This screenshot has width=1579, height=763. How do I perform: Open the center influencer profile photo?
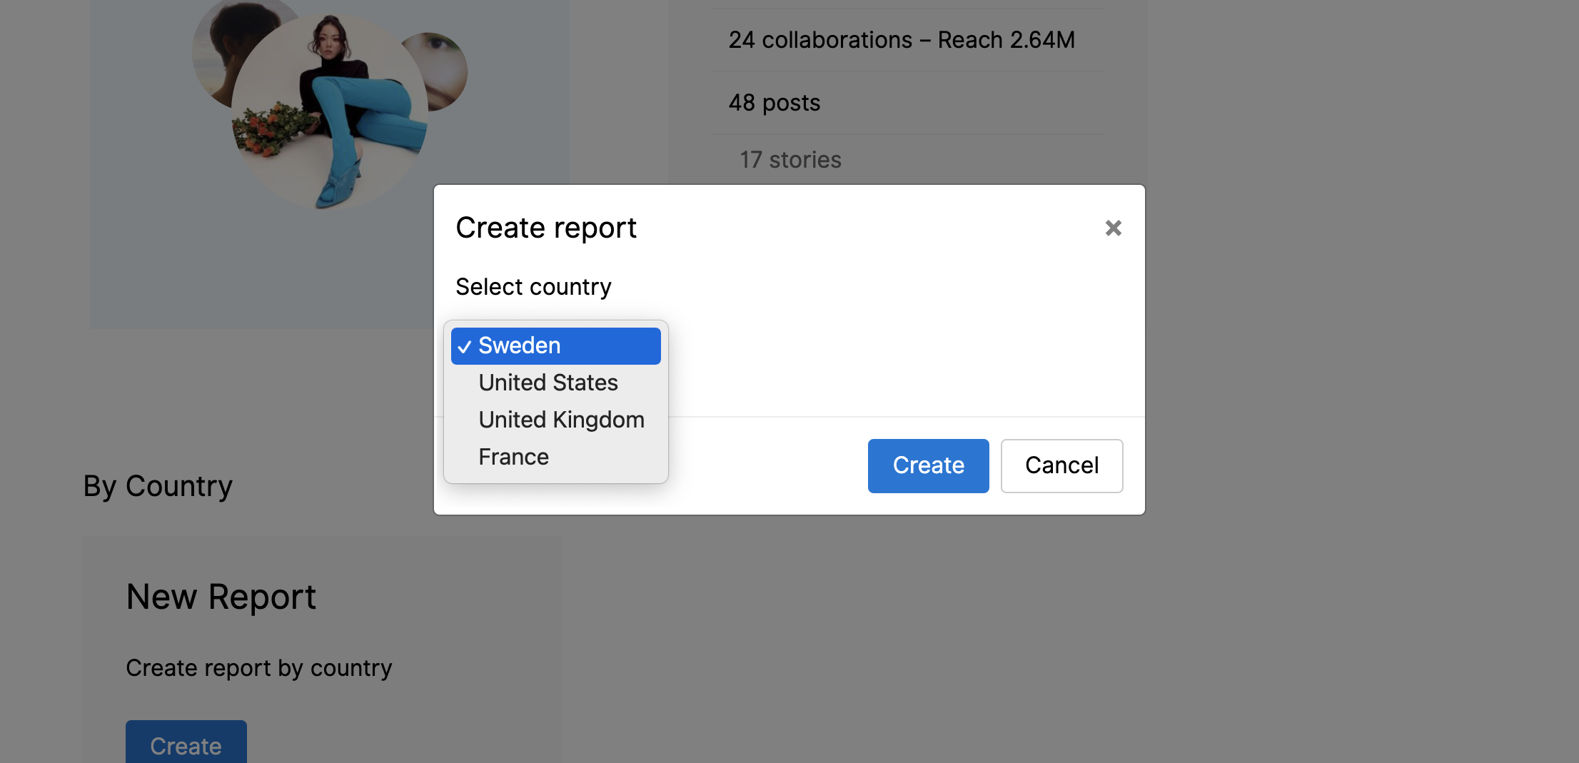[330, 112]
